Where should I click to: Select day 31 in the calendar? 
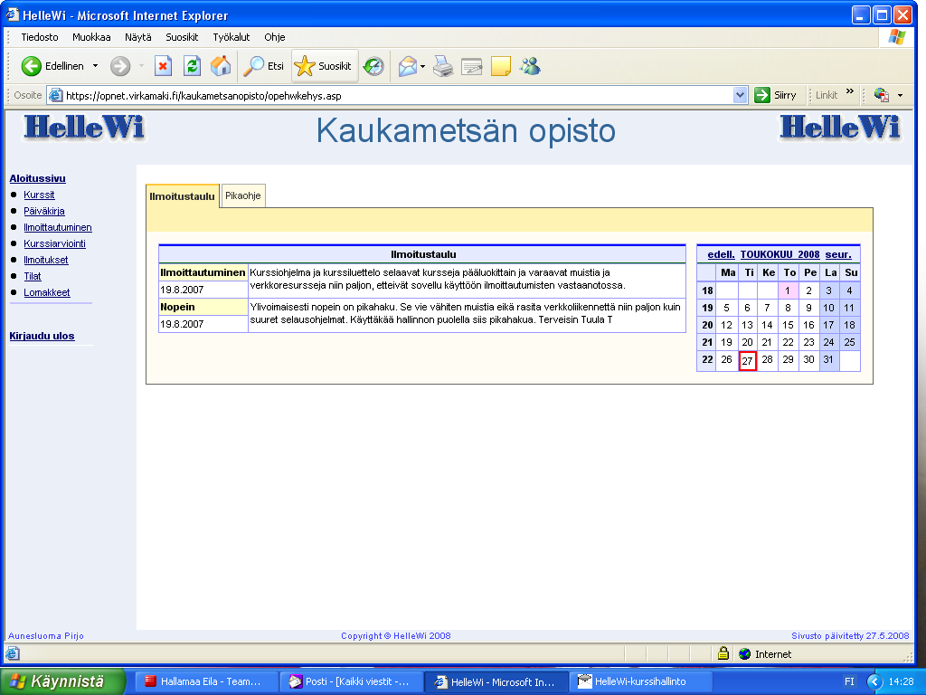828,359
